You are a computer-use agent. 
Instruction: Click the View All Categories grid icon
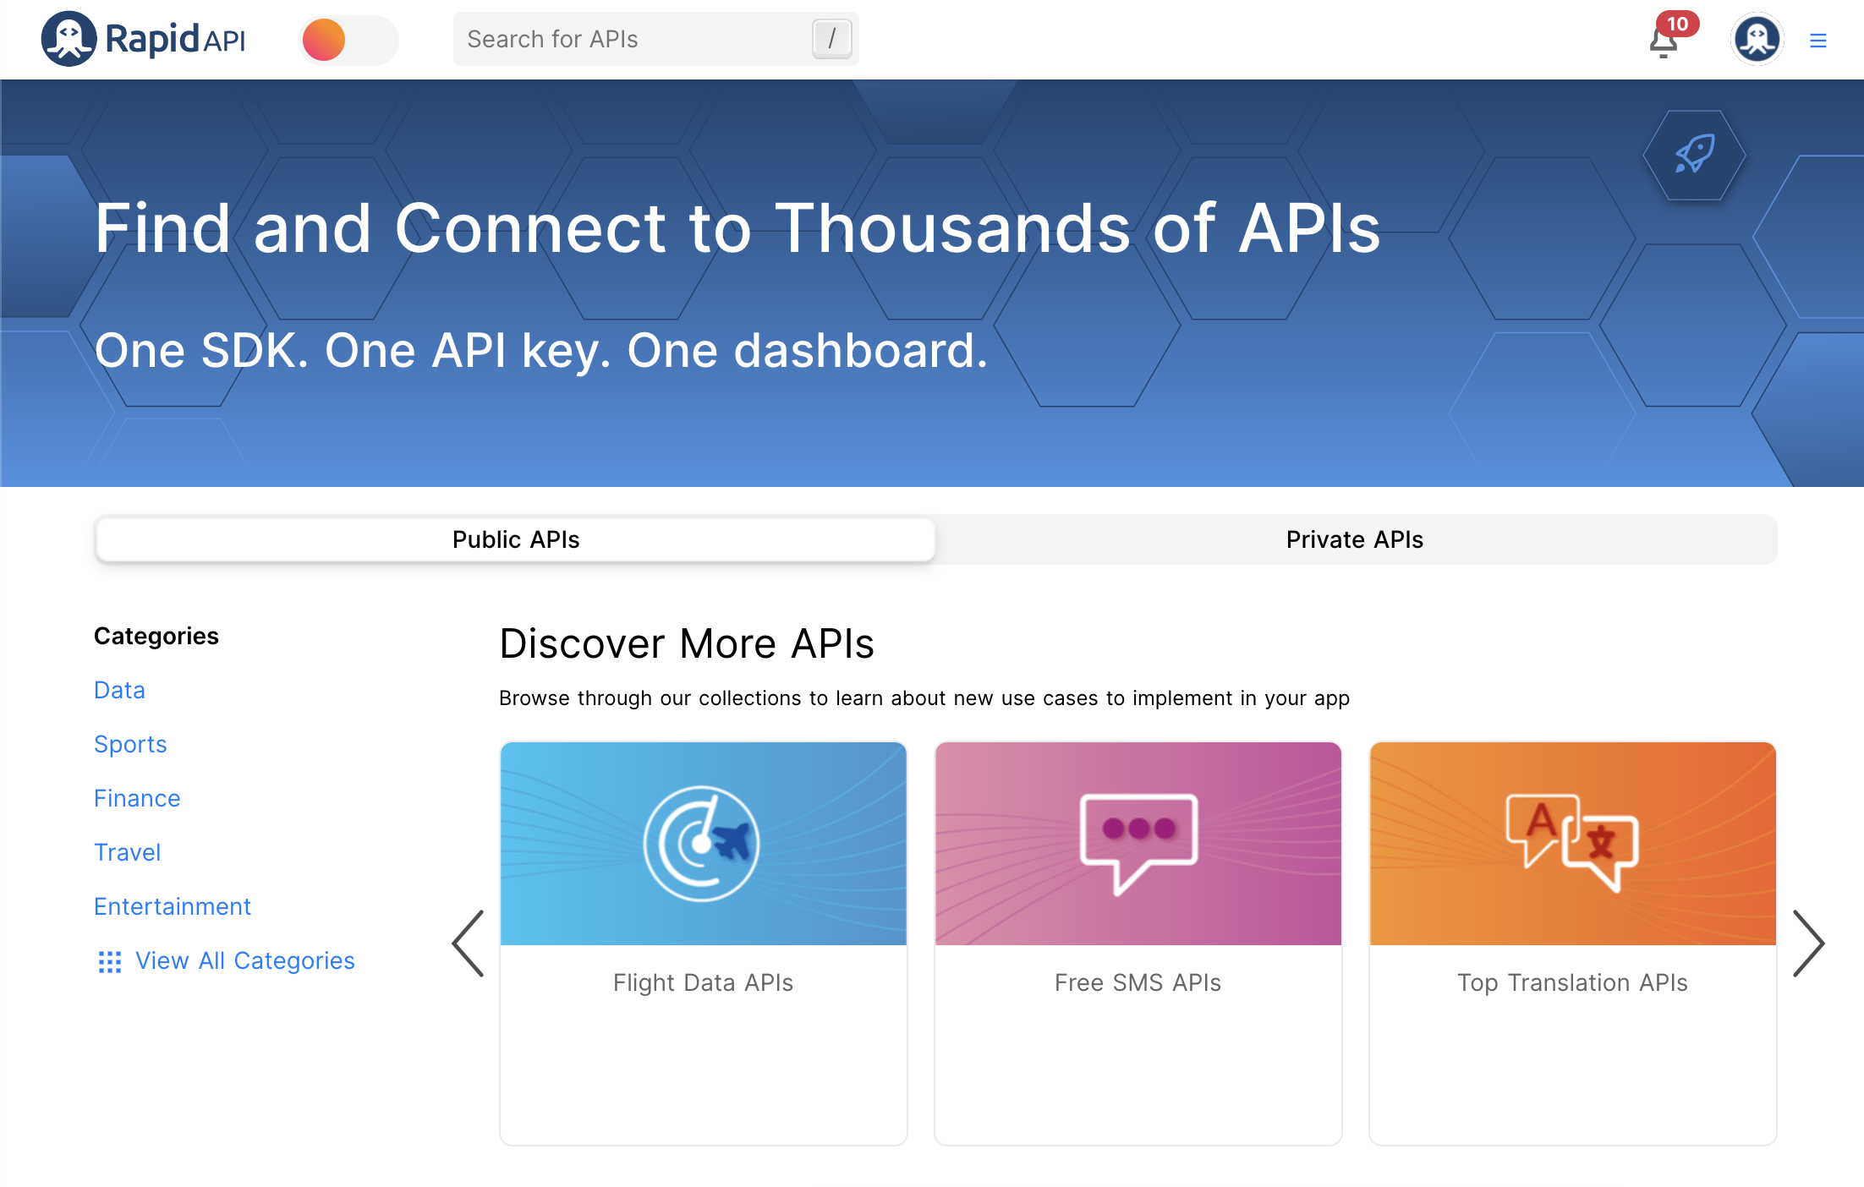109,961
